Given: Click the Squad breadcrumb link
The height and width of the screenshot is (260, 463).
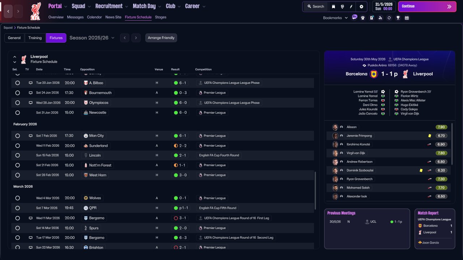Looking at the screenshot, I should 8,27.
